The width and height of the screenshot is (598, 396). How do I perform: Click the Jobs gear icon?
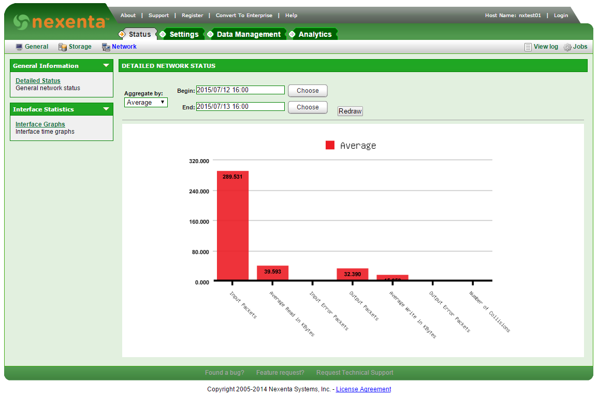567,47
